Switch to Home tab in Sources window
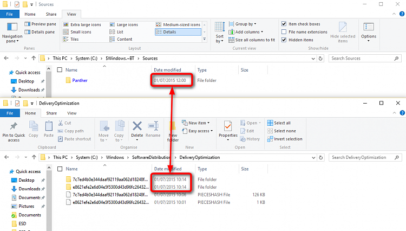Viewport: 406px width, 231px height. tap(30, 14)
